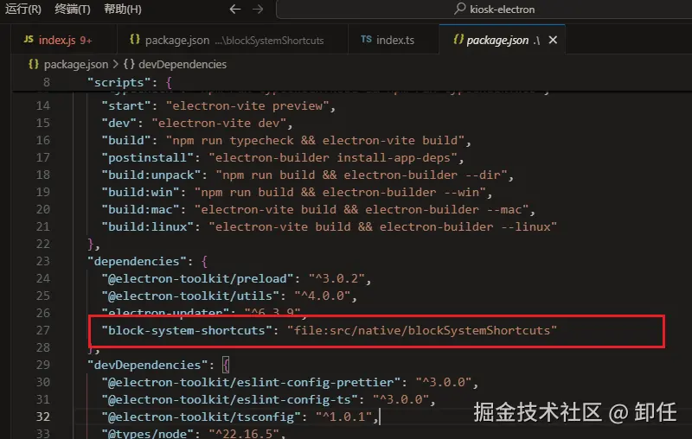Image resolution: width=692 pixels, height=439 pixels.
Task: Click devDependencies in the breadcrumb
Action: [183, 64]
